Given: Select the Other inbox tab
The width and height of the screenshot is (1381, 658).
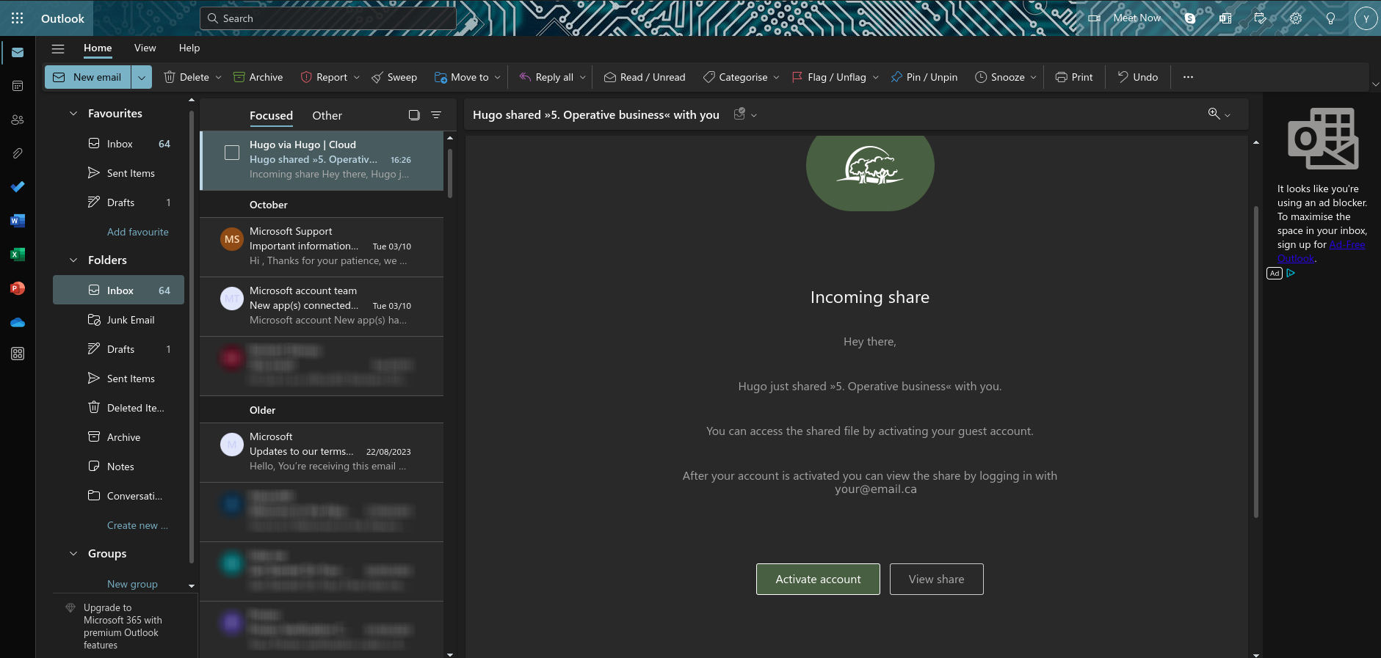Looking at the screenshot, I should (x=327, y=116).
